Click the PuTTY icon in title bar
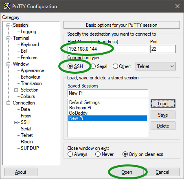Viewport: 184px width, 179px height. (x=7, y=6)
